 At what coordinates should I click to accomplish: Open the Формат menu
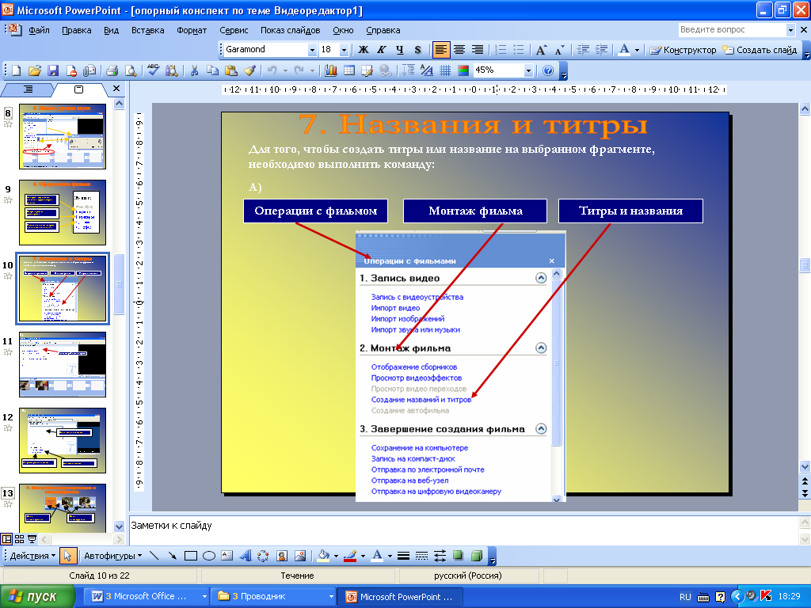point(192,30)
